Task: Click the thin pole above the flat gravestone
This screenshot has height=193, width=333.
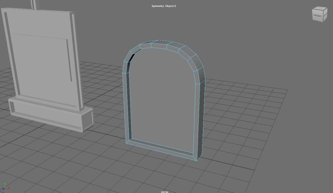Action: tap(33, 4)
